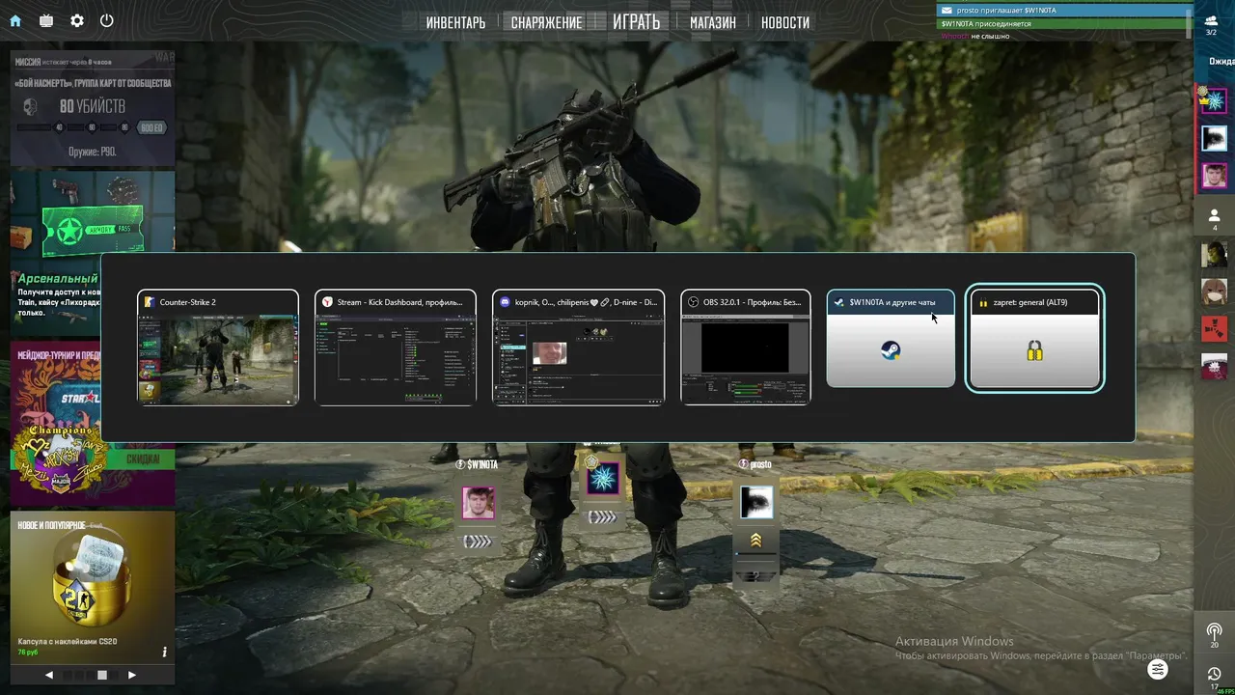
Task: Click the rank badge under center player
Action: pyautogui.click(x=603, y=516)
